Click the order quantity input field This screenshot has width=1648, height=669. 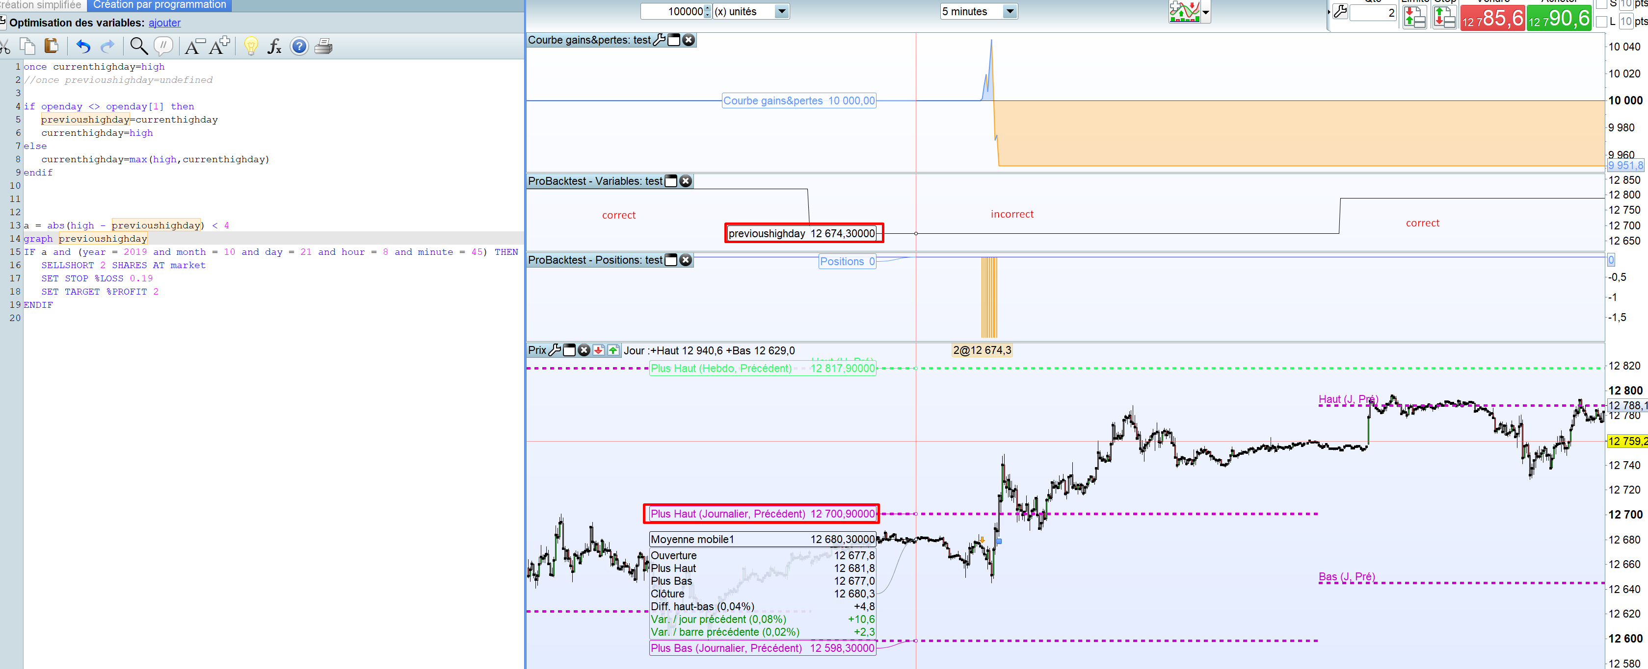click(x=1372, y=13)
